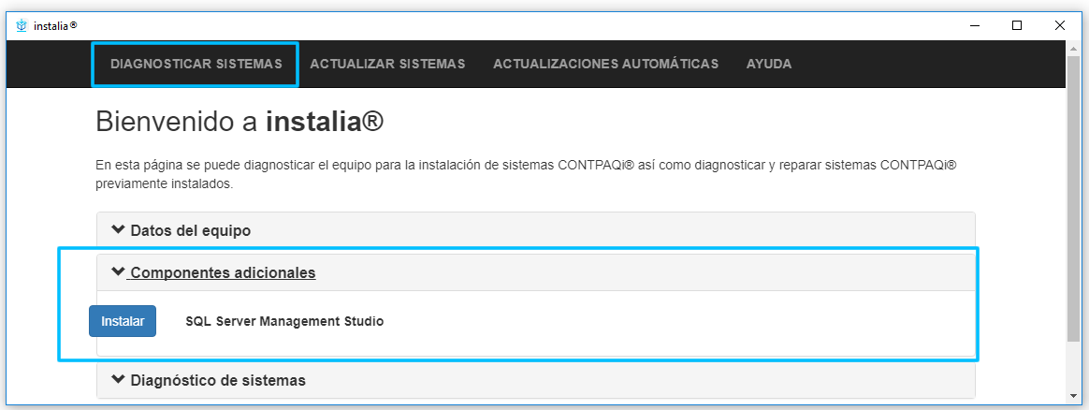Screen dimensions: 1089x410
Task: Close the instalia window
Action: coord(1060,25)
